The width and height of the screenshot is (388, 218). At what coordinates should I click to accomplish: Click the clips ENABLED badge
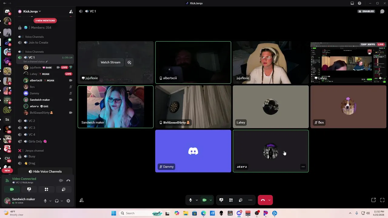[366, 11]
